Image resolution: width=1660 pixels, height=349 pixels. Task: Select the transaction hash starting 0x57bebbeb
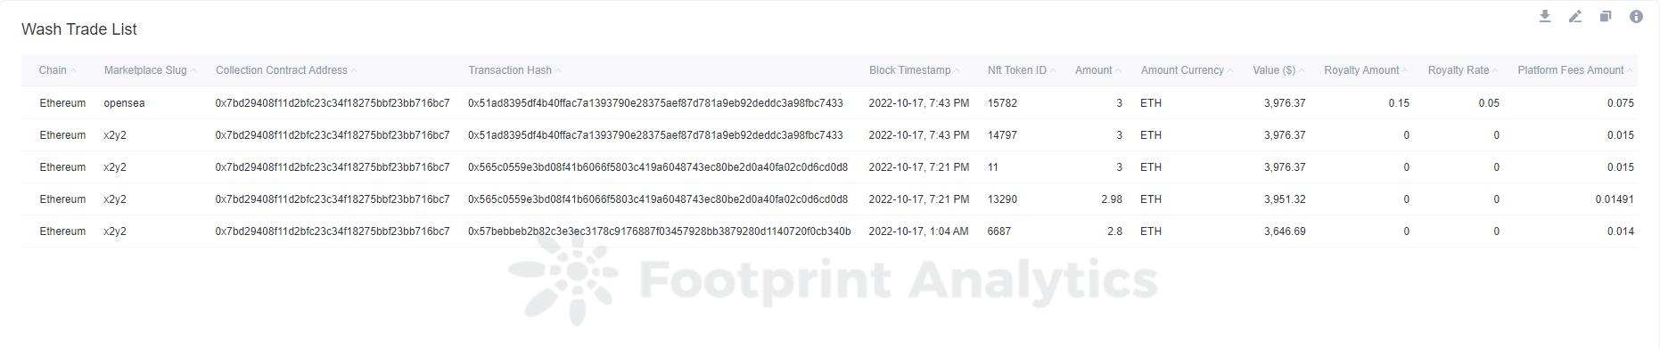click(659, 231)
